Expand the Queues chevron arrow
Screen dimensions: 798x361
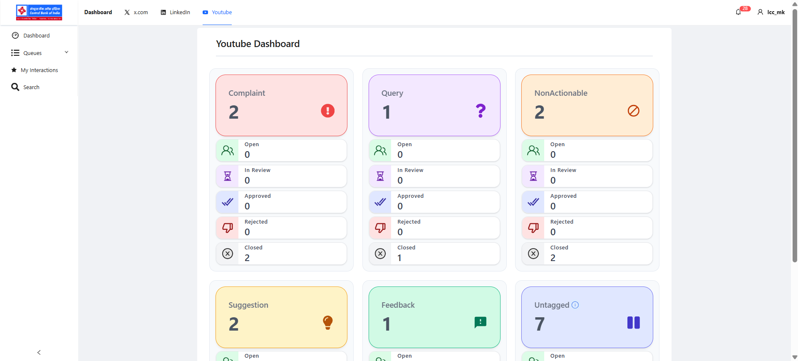(67, 52)
